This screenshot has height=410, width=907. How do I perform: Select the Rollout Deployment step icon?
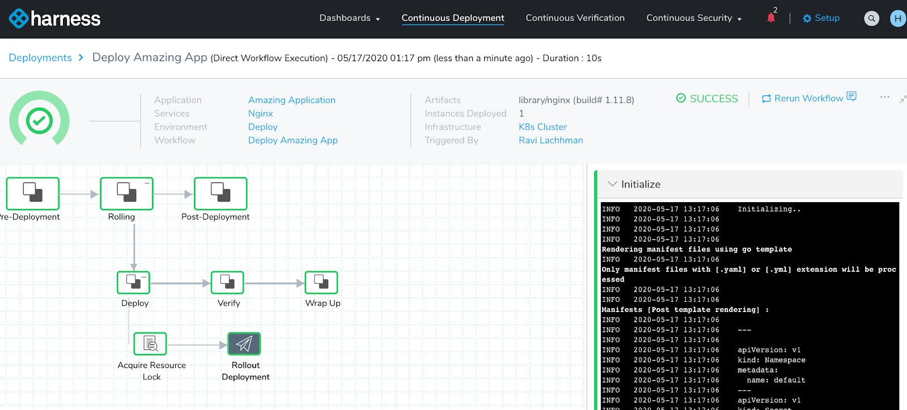click(x=244, y=344)
